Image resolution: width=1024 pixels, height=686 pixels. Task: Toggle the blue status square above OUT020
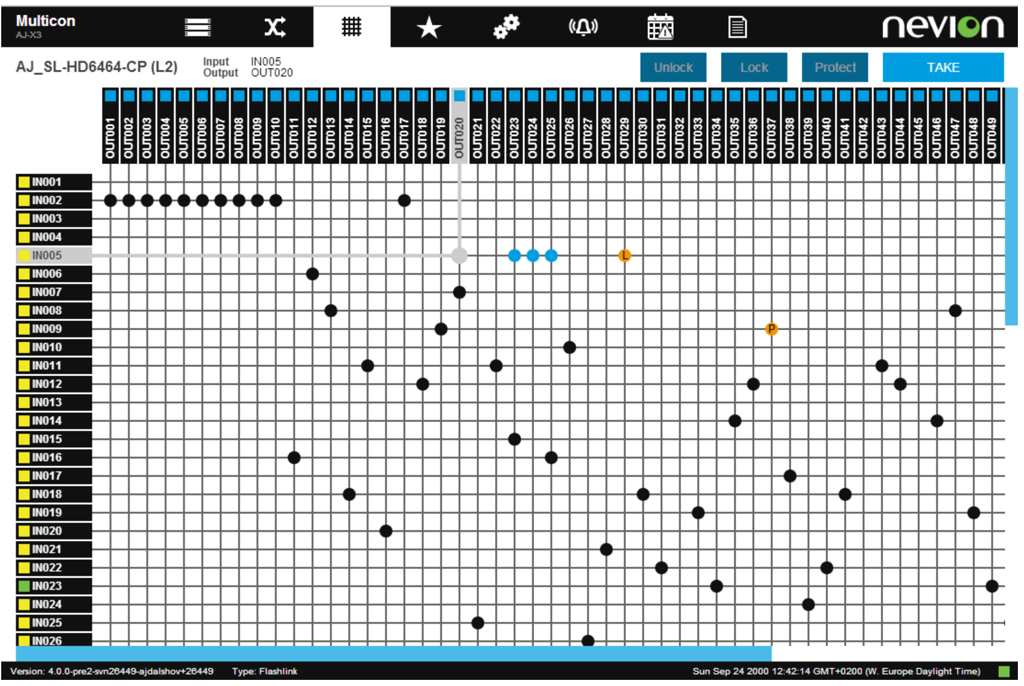tap(459, 96)
